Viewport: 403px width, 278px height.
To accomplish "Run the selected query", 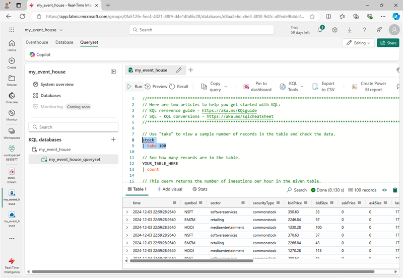I will pos(135,87).
